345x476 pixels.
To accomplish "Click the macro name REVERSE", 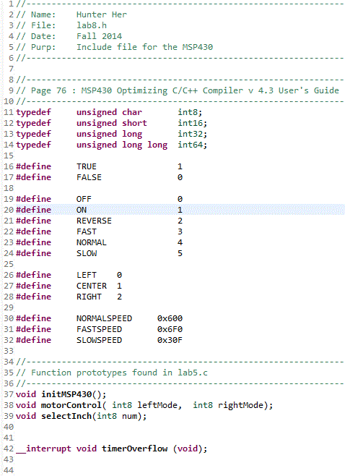I will pos(94,221).
